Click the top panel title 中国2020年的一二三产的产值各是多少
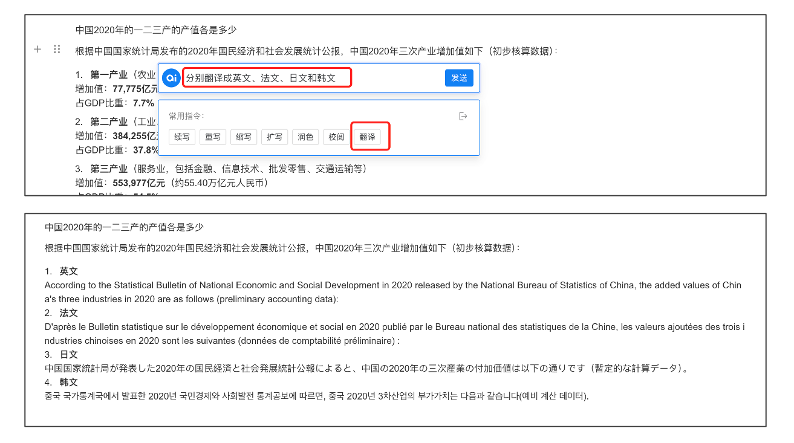794x443 pixels. click(x=156, y=30)
